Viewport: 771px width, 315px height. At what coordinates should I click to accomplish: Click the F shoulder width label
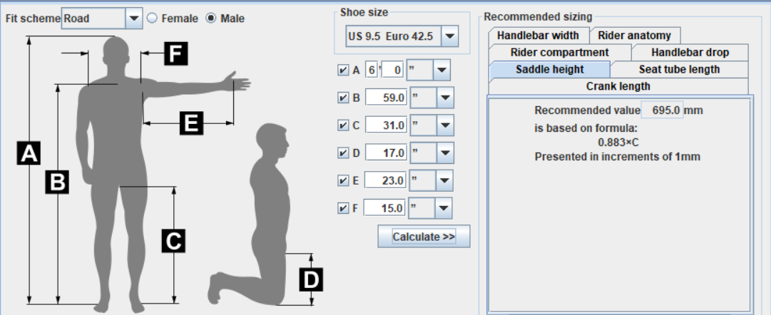click(176, 53)
